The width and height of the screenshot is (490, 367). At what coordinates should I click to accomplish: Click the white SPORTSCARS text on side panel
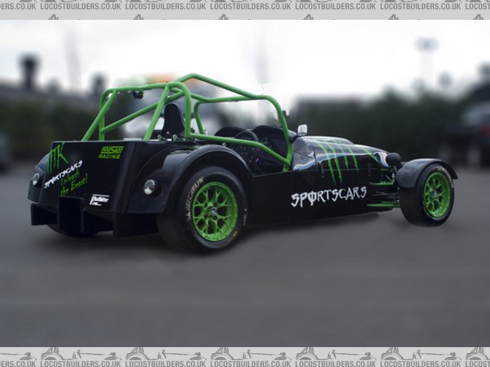328,196
